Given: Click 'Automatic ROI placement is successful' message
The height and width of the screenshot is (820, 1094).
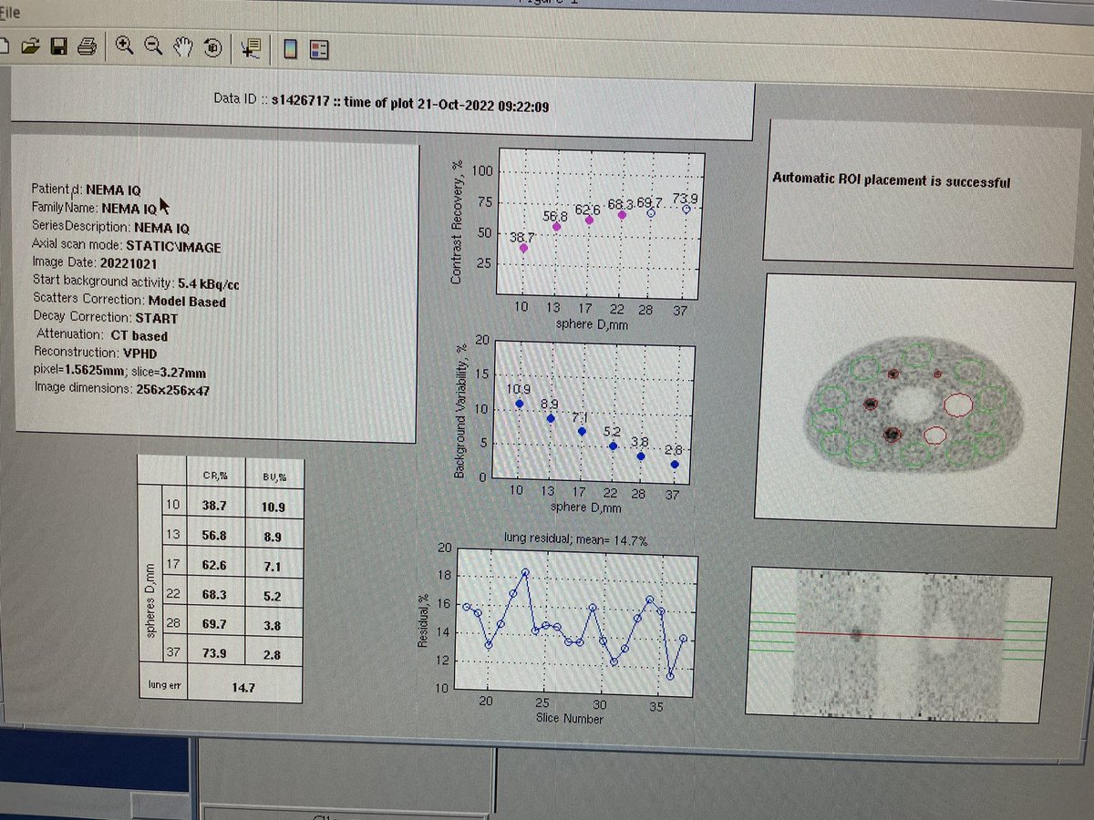Looking at the screenshot, I should tap(892, 182).
